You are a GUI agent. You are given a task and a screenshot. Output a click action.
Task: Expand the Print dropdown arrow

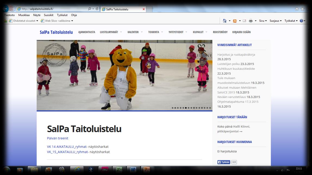[x=256, y=21]
